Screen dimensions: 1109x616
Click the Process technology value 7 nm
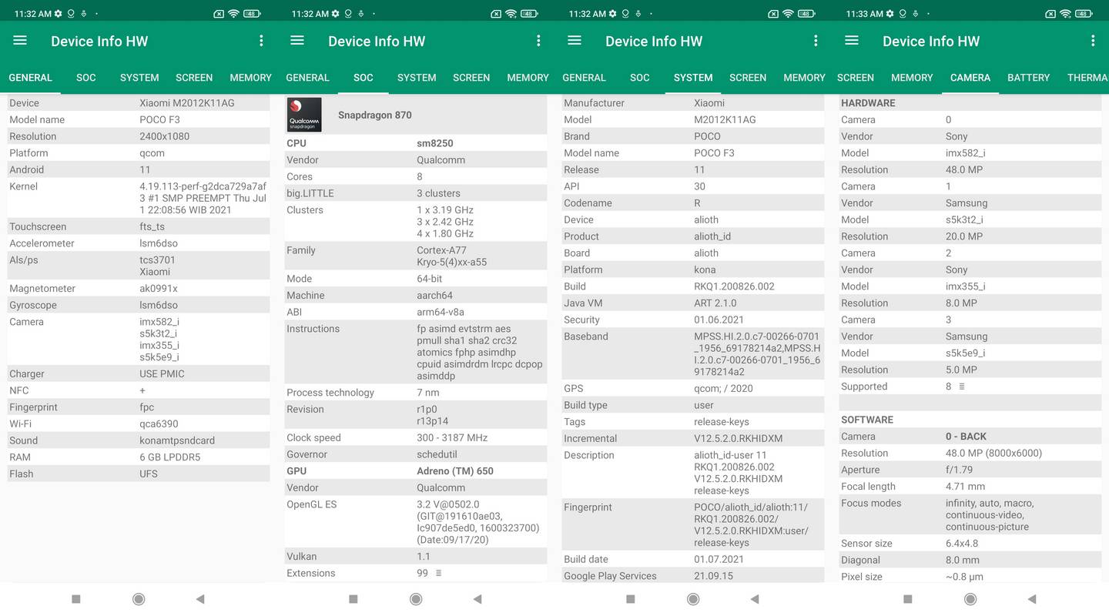(428, 393)
